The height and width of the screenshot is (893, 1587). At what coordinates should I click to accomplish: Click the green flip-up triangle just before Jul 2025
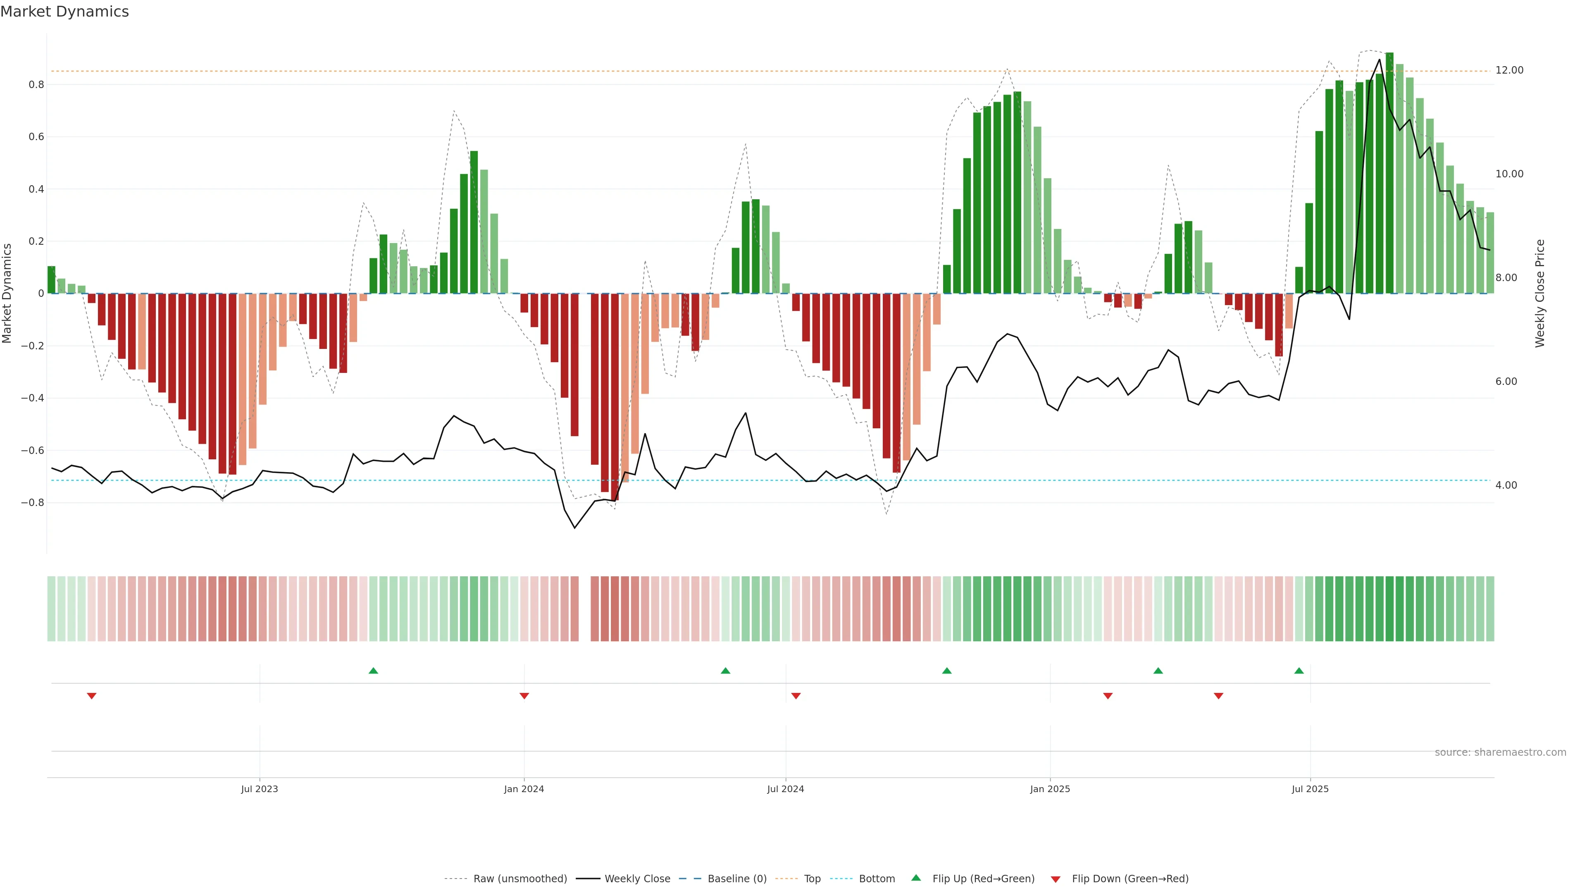coord(1299,671)
